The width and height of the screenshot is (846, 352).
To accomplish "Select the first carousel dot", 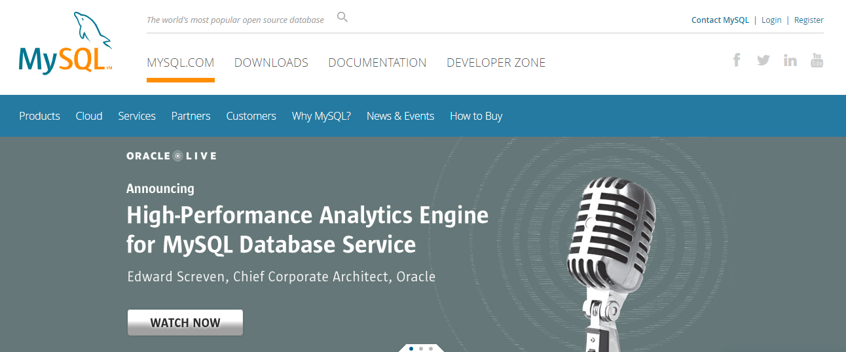I will (x=411, y=349).
